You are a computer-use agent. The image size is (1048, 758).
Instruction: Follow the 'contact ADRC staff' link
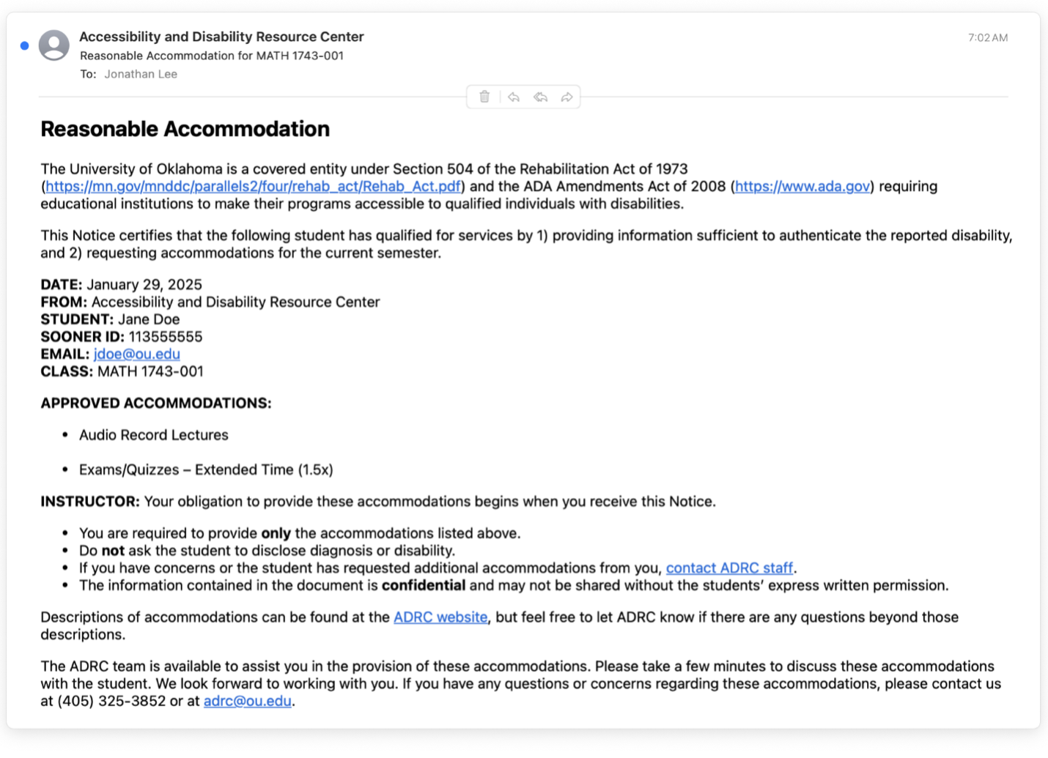728,568
